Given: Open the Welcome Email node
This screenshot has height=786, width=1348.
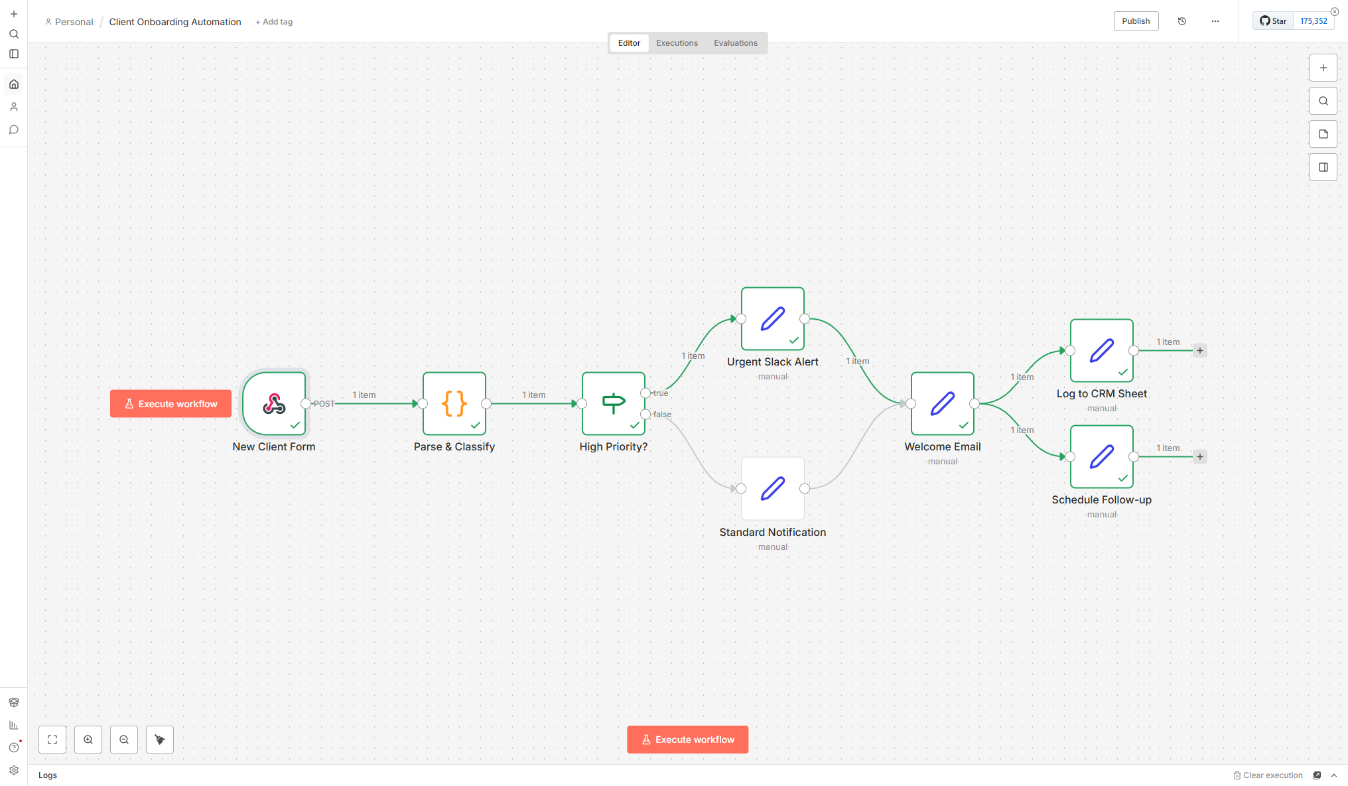Looking at the screenshot, I should (942, 403).
